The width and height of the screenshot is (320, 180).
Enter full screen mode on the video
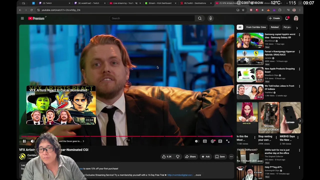pos(228,141)
